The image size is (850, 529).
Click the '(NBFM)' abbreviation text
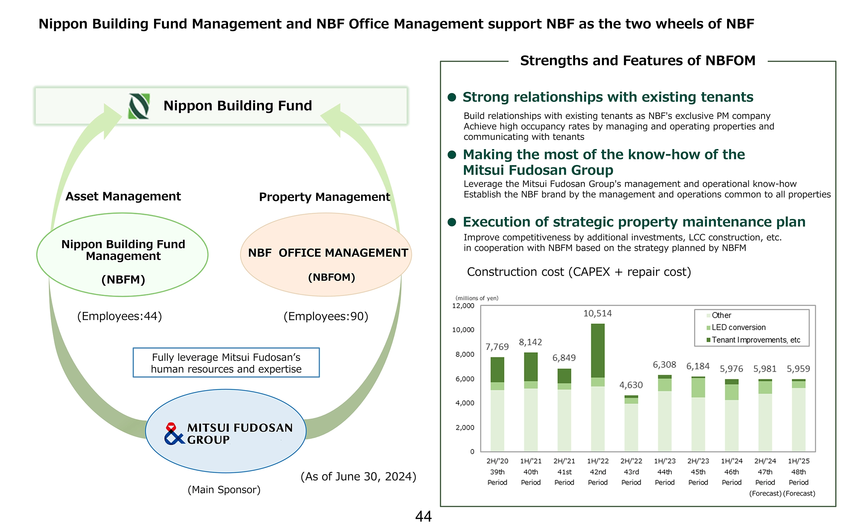123,280
